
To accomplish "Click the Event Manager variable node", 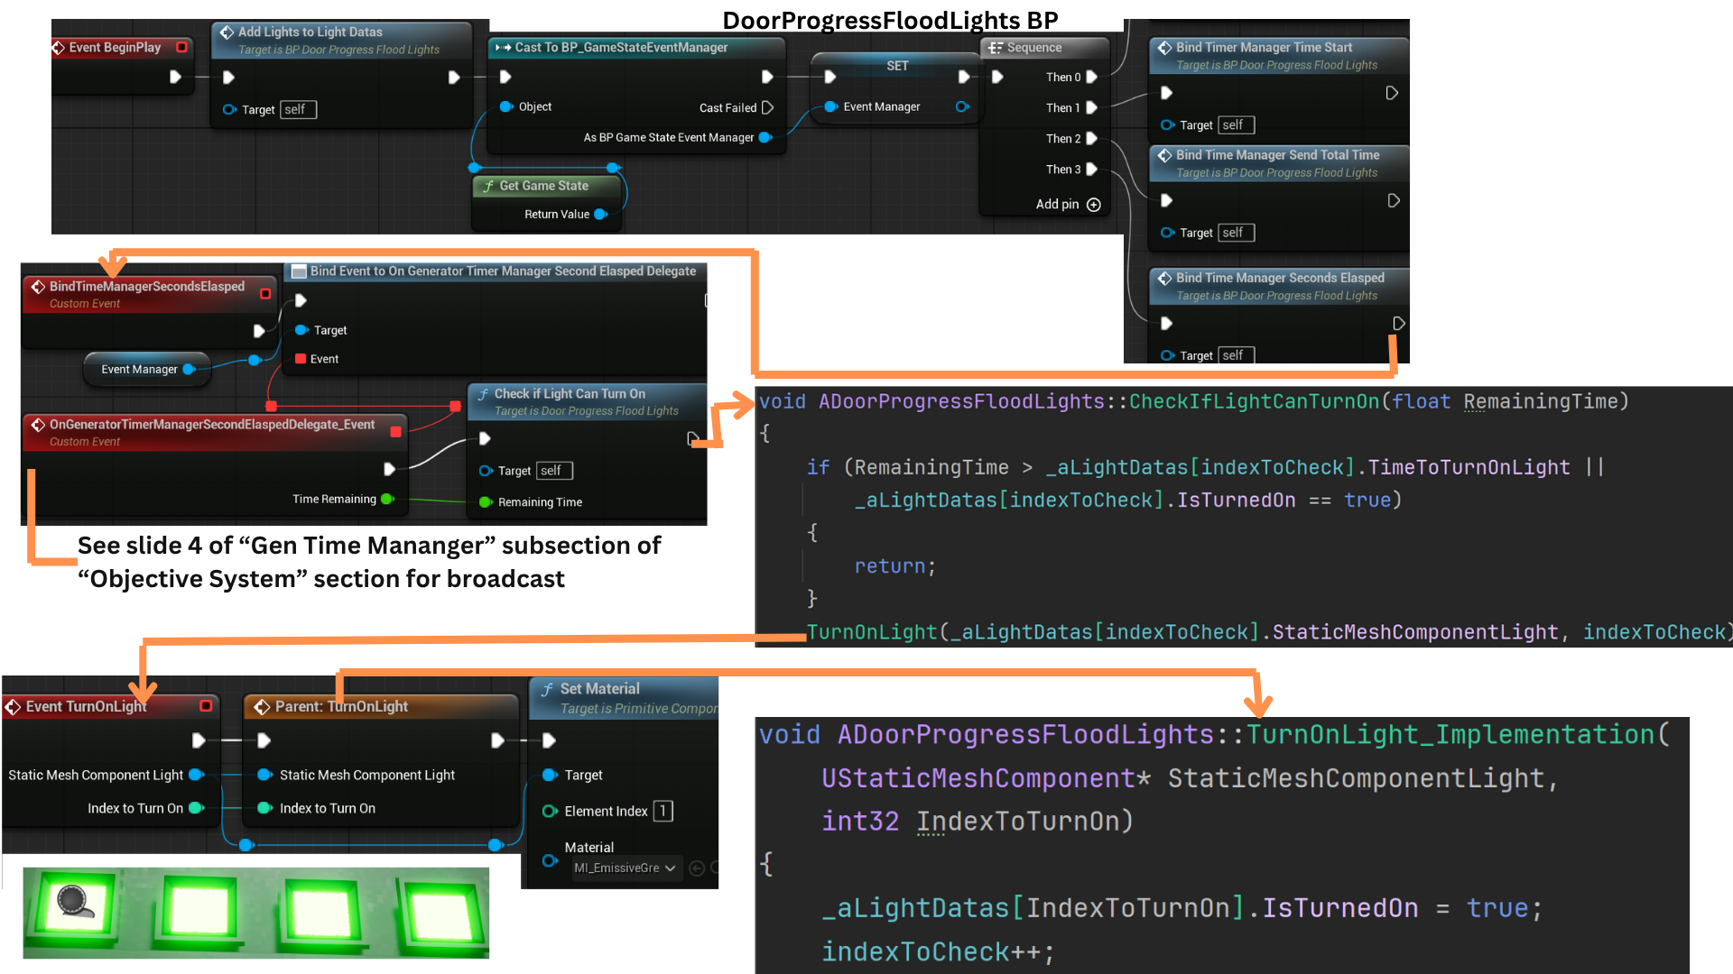I will click(x=140, y=370).
